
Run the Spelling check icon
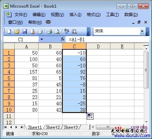67,32
